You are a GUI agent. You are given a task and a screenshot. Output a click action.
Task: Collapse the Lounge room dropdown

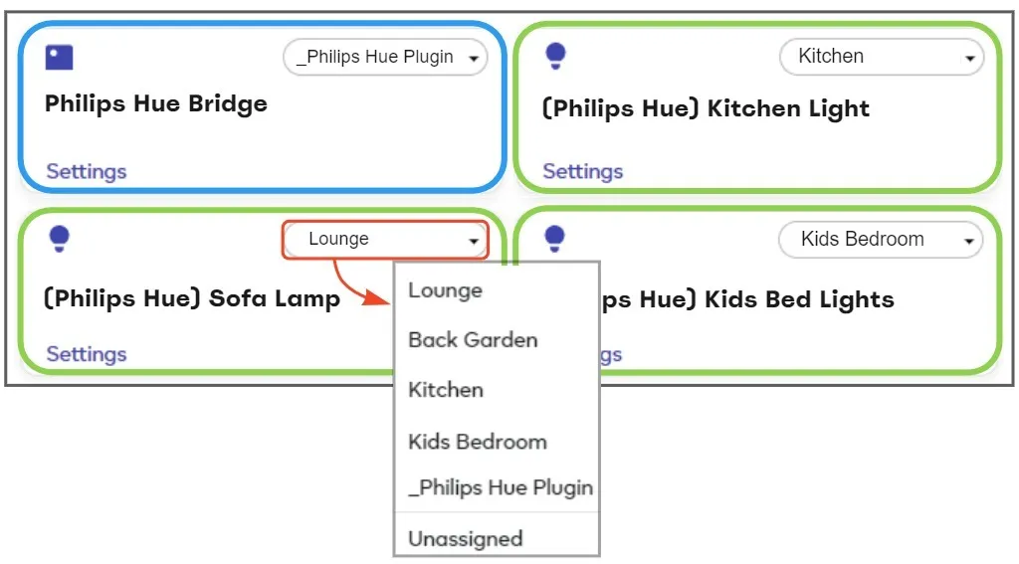pyautogui.click(x=385, y=240)
